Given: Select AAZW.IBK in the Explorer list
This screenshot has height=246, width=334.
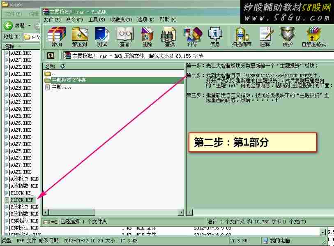Looking at the screenshot, I should coord(21,151).
